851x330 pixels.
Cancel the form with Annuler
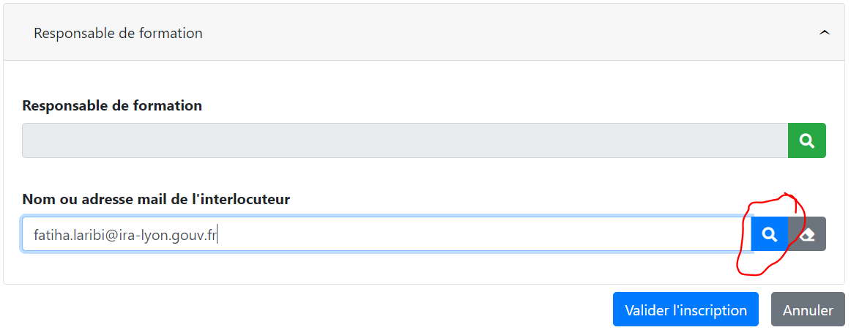808,310
